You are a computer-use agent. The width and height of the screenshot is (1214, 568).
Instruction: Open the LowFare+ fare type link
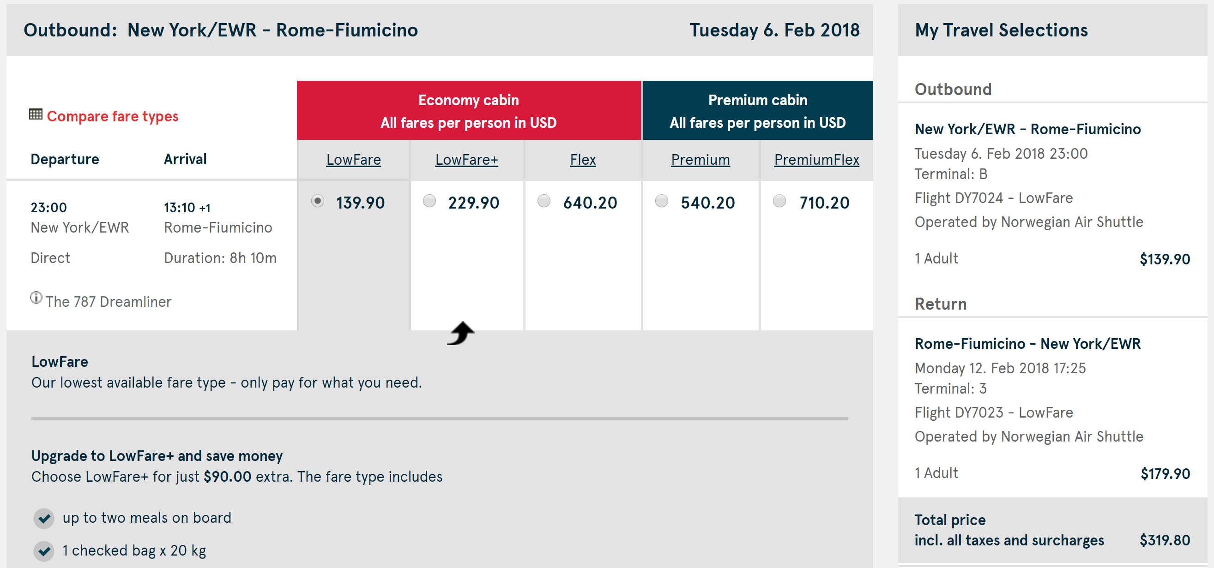(466, 160)
